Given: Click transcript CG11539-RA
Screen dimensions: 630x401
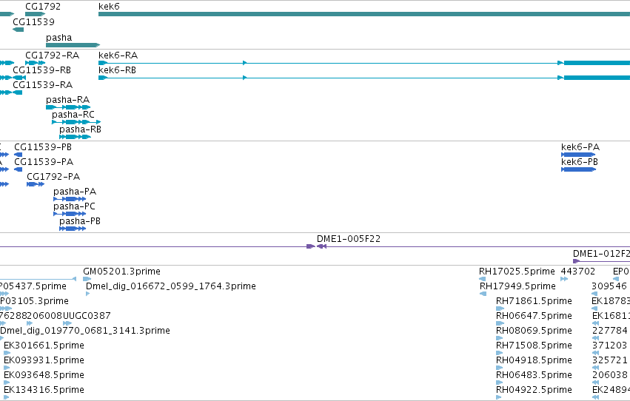Looking at the screenshot, I should [x=17, y=92].
